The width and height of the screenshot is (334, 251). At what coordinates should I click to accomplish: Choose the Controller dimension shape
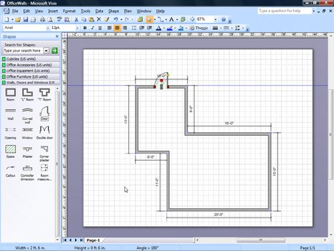pos(27,173)
